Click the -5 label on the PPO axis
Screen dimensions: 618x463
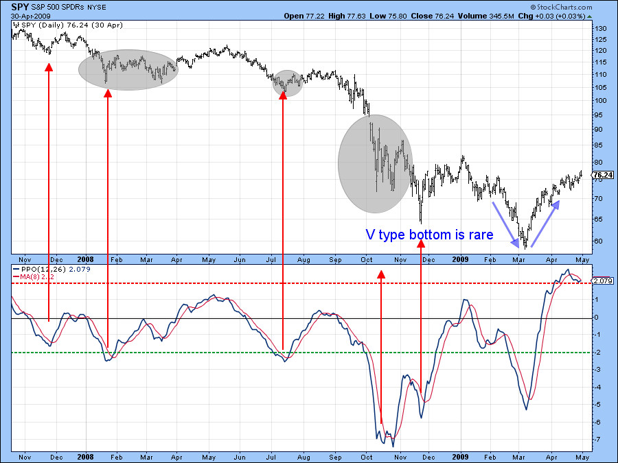[x=597, y=404]
